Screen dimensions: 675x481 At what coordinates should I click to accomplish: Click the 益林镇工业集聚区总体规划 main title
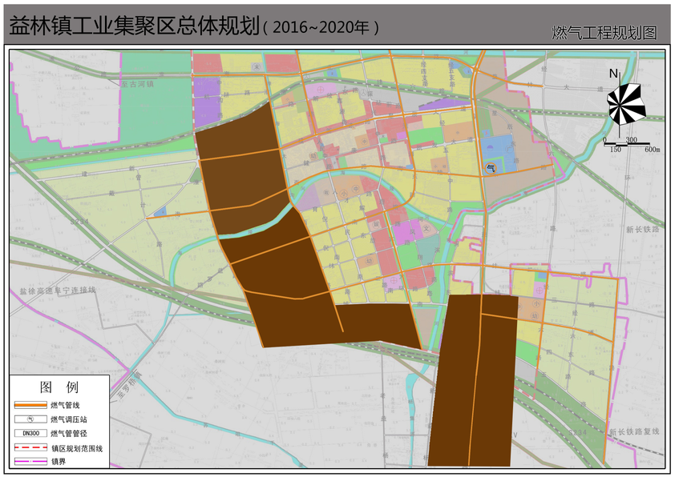[133, 26]
